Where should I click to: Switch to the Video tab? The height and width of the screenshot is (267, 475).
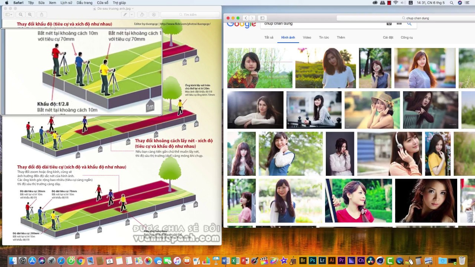[307, 37]
